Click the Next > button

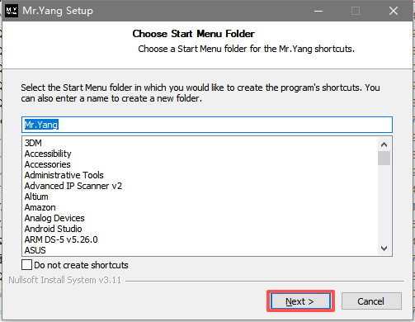click(x=300, y=301)
